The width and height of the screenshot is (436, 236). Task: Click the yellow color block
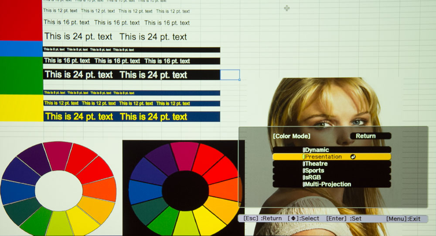point(21,108)
